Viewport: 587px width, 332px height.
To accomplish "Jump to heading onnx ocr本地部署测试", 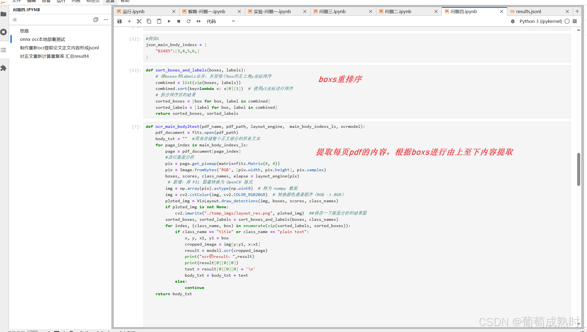I will coord(43,39).
